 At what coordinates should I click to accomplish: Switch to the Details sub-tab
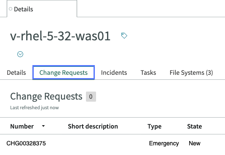point(16,73)
